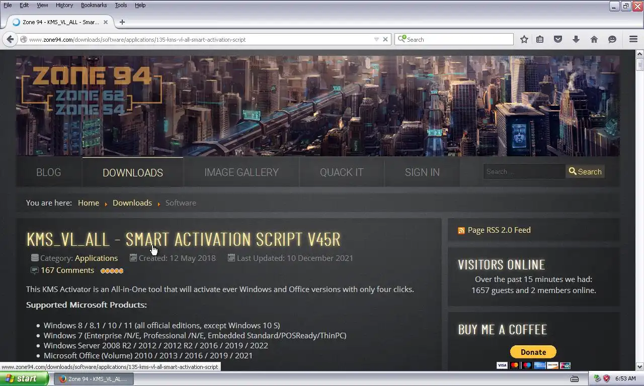Click 'Supported Microsoft Products:' heading text
Screen dimensions: 644x386
coord(87,305)
